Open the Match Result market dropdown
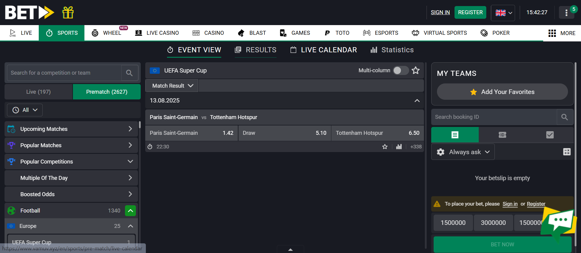The image size is (581, 253). pos(172,86)
